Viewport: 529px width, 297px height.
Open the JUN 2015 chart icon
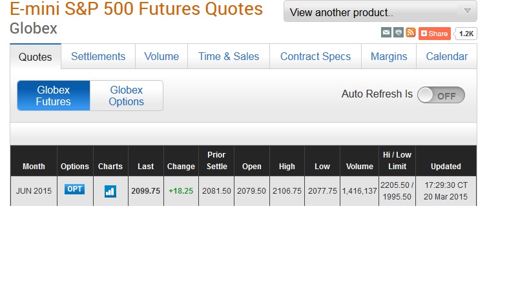coord(110,192)
